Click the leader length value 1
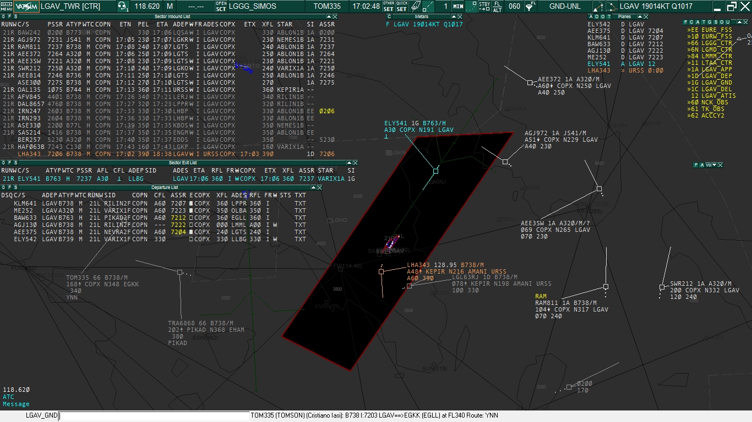This screenshot has height=422, width=752. point(443,7)
